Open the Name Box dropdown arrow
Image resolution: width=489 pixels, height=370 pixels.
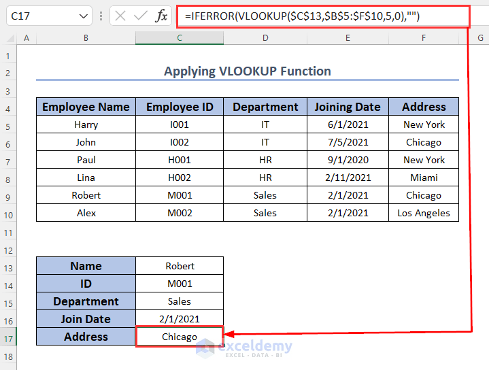pyautogui.click(x=83, y=16)
